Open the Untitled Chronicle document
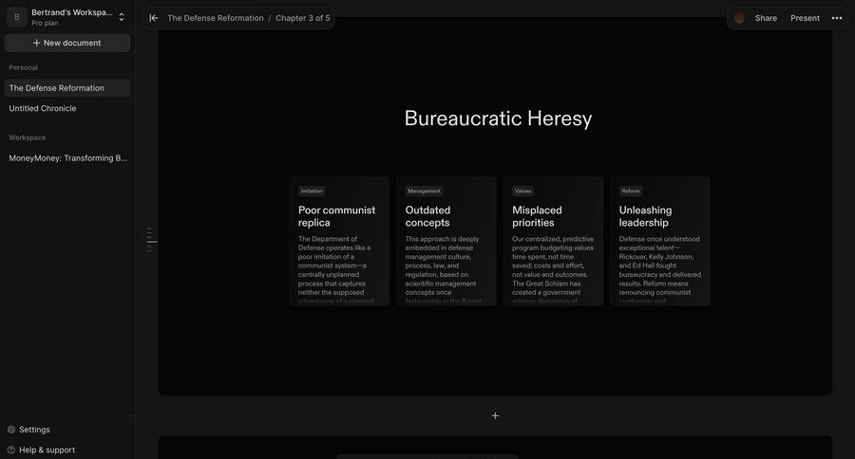Screen dimensions: 855x459 point(43,108)
